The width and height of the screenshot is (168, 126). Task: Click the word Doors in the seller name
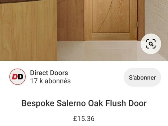[x=59, y=73]
